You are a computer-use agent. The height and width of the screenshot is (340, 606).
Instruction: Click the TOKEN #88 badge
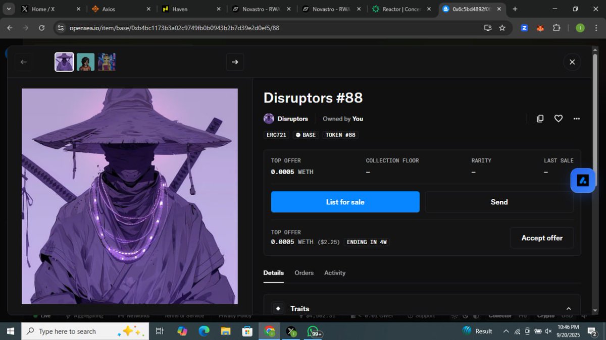coord(340,135)
